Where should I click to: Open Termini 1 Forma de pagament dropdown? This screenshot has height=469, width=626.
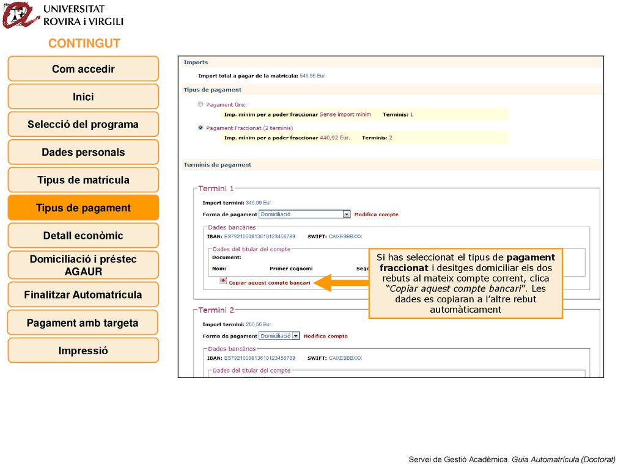click(x=304, y=214)
